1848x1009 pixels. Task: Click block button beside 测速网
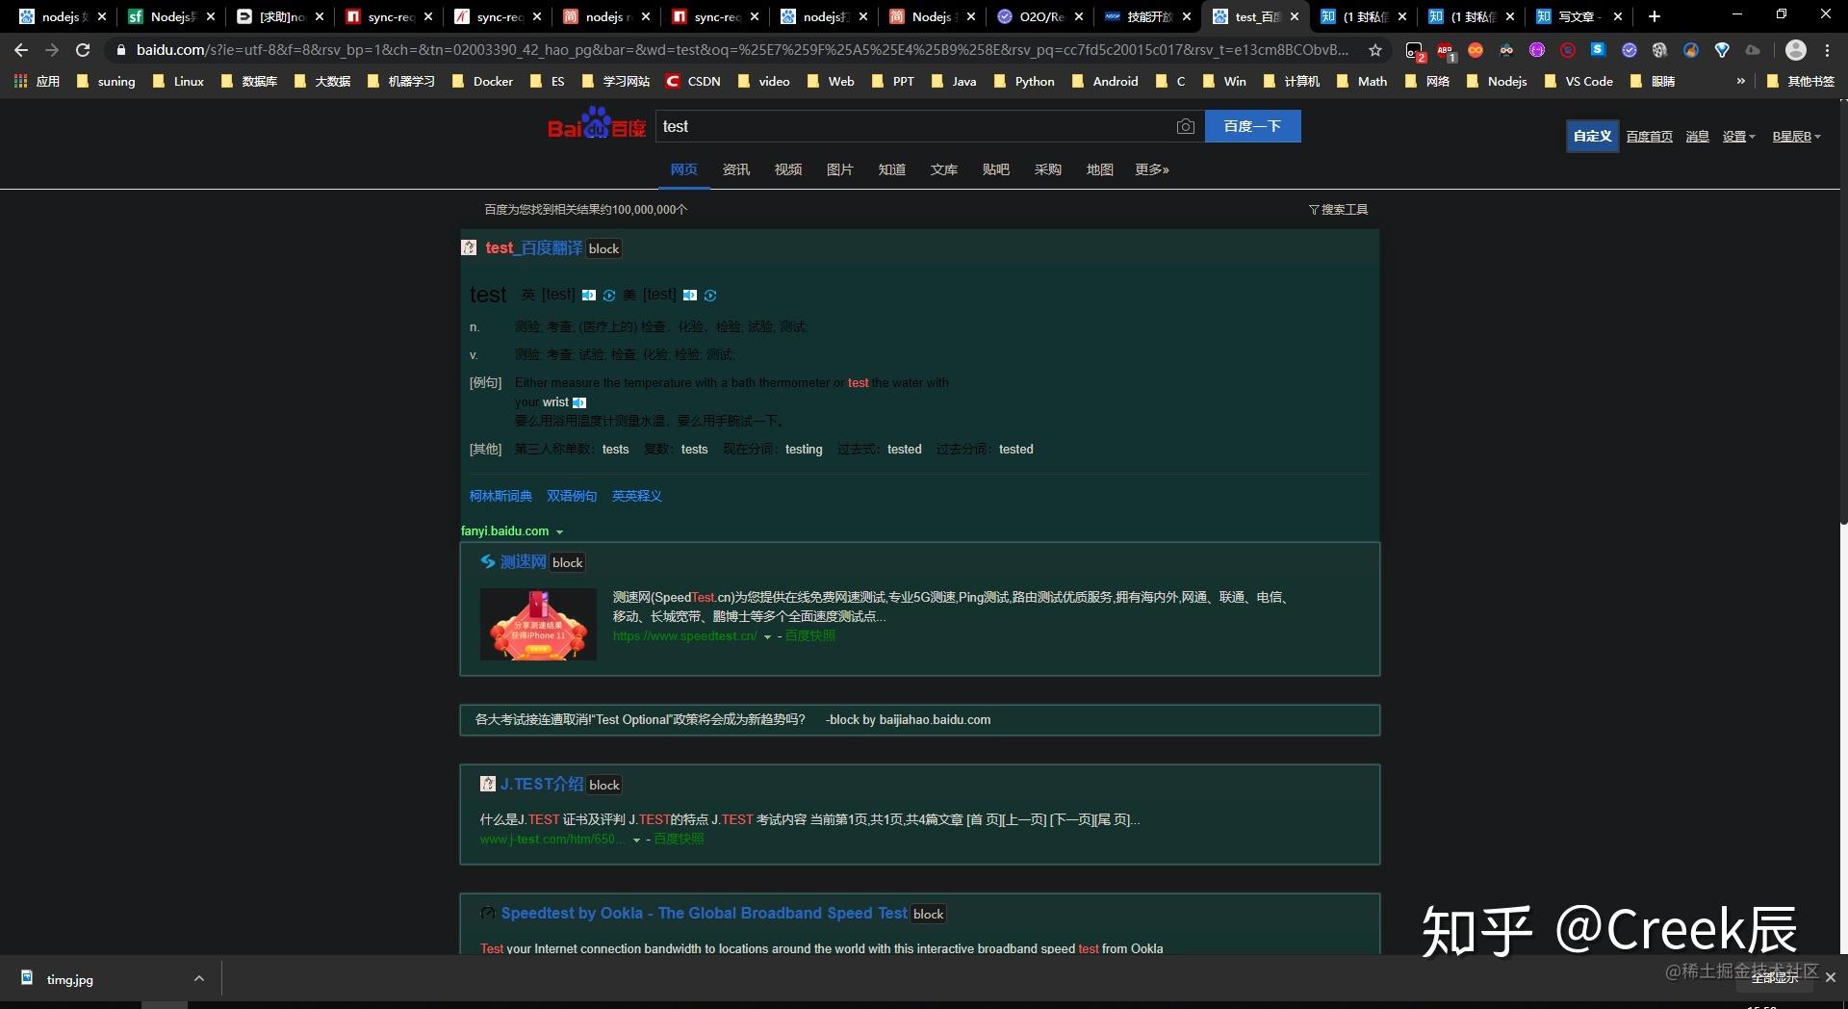(567, 562)
